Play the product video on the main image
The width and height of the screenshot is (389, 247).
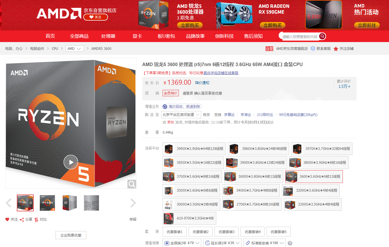71,162
